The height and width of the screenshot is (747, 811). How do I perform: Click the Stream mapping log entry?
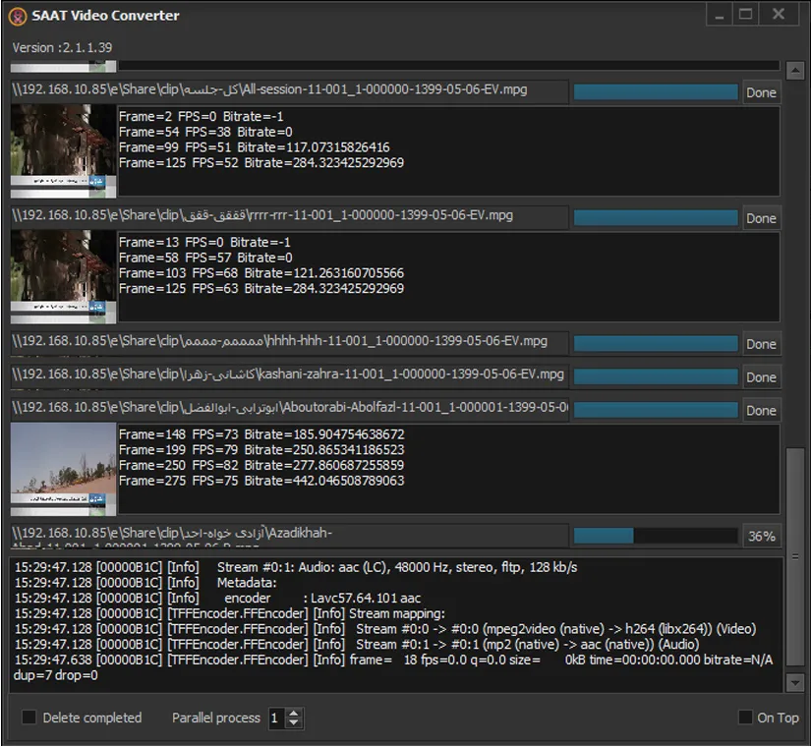[230, 613]
